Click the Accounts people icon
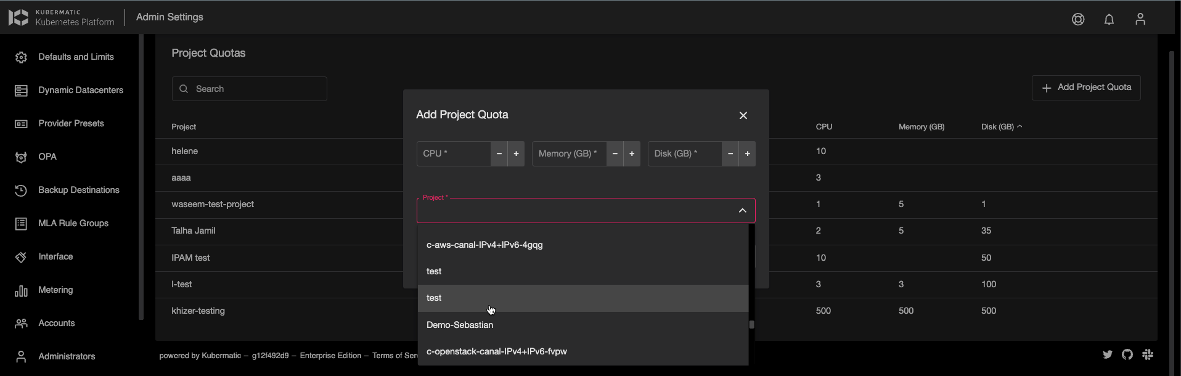Image resolution: width=1181 pixels, height=376 pixels. pyautogui.click(x=21, y=324)
